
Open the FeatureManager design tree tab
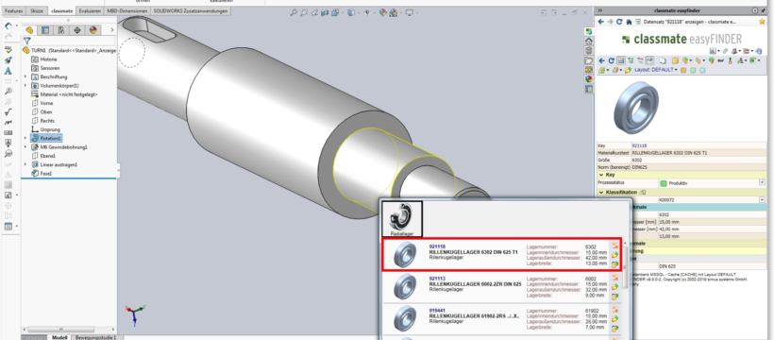[x=29, y=30]
